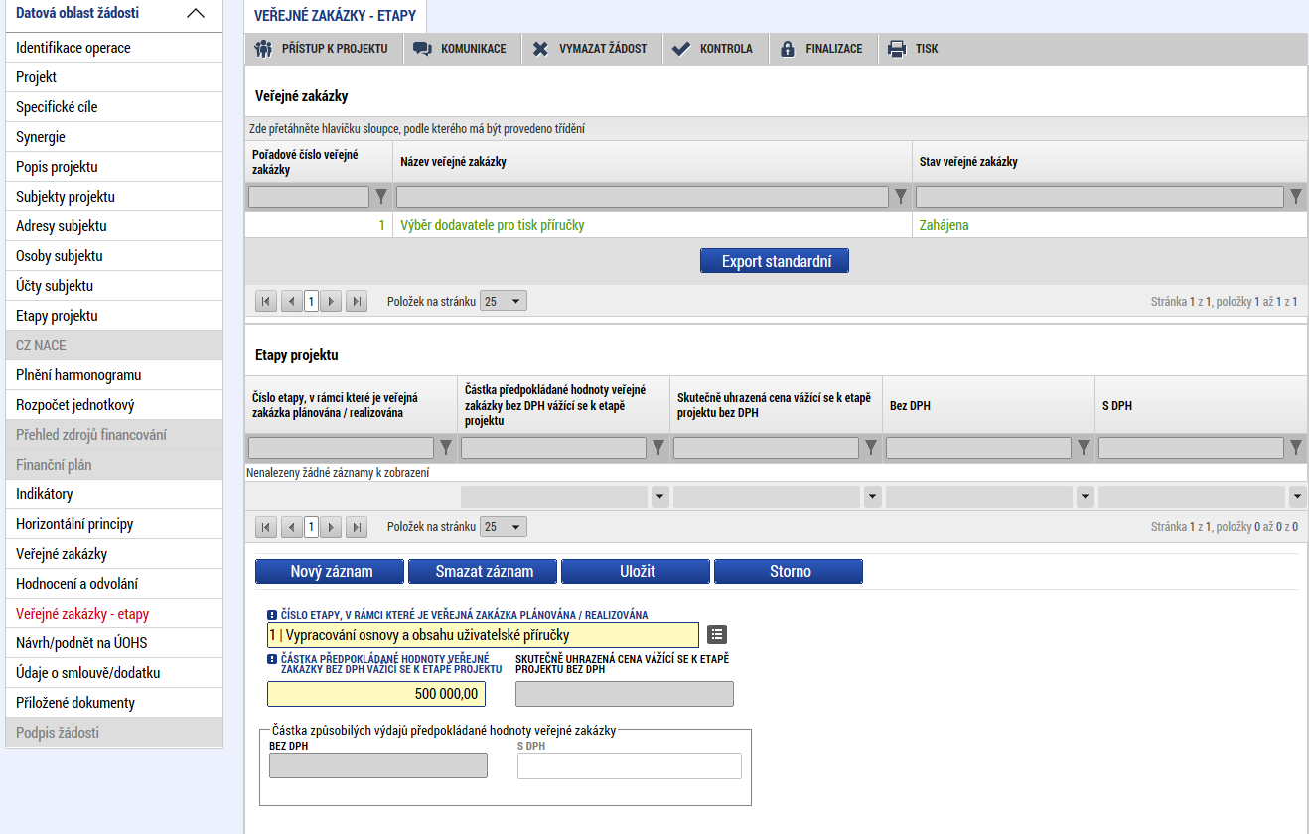Open Hodnocení a odvolání in sidebar
The width and height of the screenshot is (1309, 834).
(x=114, y=584)
